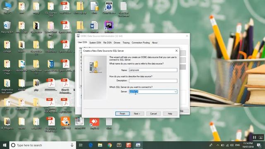Select the diagnostics test center folder
Screen dimensions: 265x149
pos(7,87)
